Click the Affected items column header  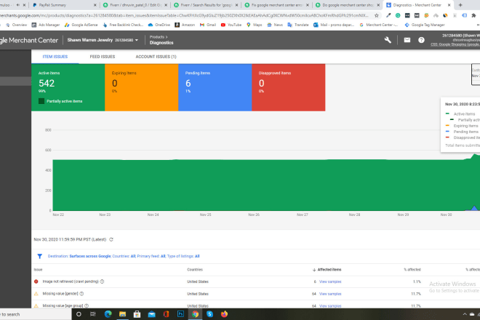(329, 270)
